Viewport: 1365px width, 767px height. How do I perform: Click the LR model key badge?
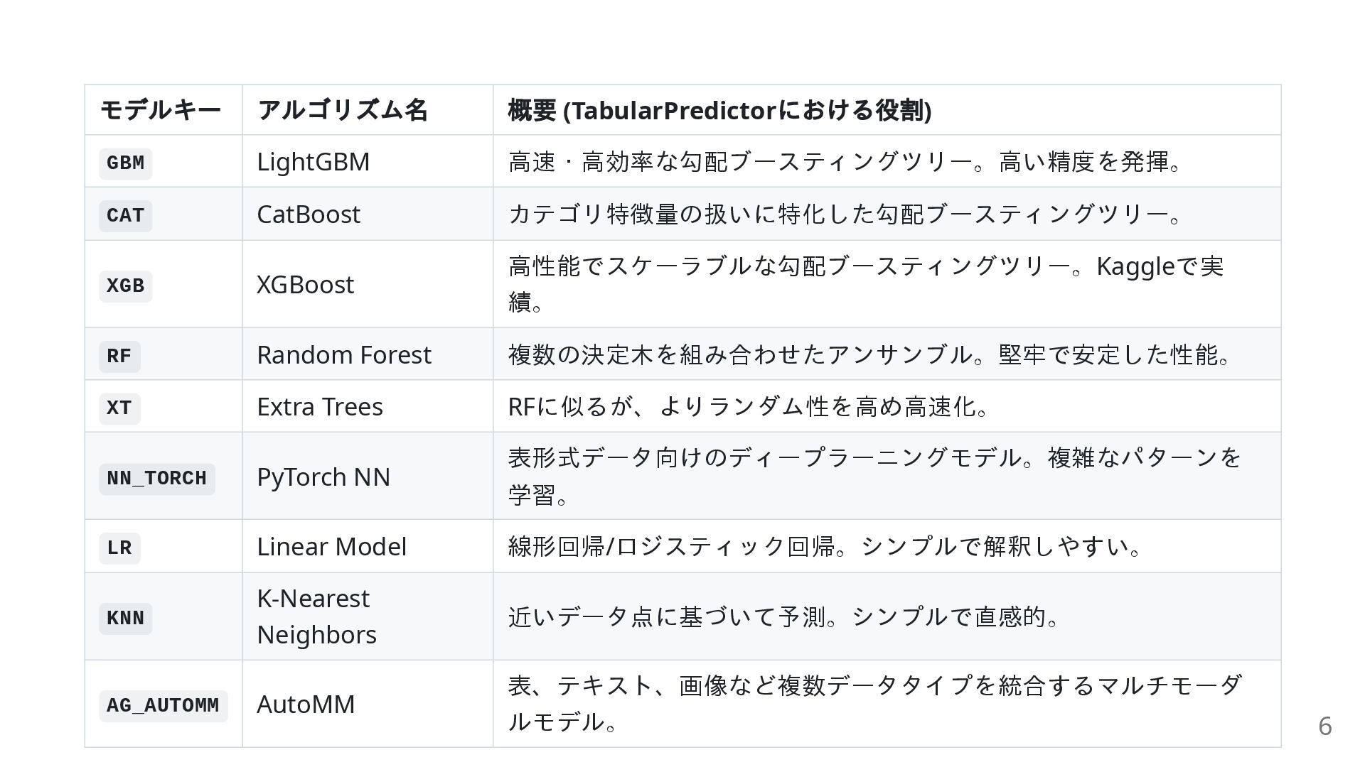(x=119, y=548)
